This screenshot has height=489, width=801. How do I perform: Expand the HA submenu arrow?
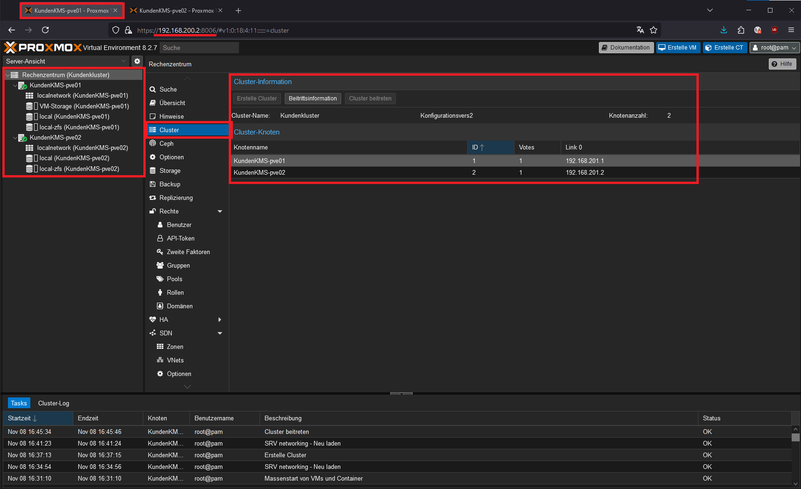[x=219, y=319]
